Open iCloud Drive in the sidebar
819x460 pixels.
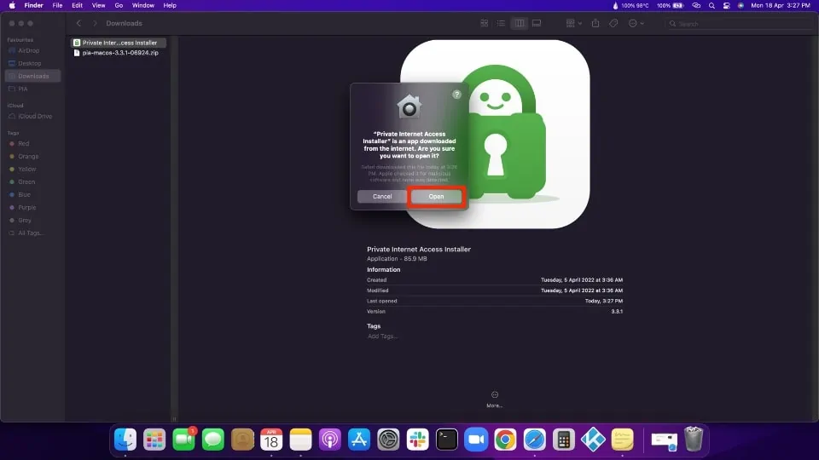32,117
